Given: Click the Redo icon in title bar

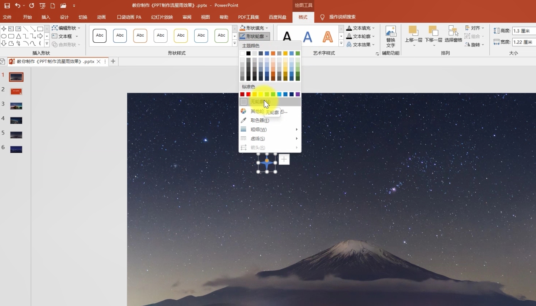Looking at the screenshot, I should tap(32, 5).
